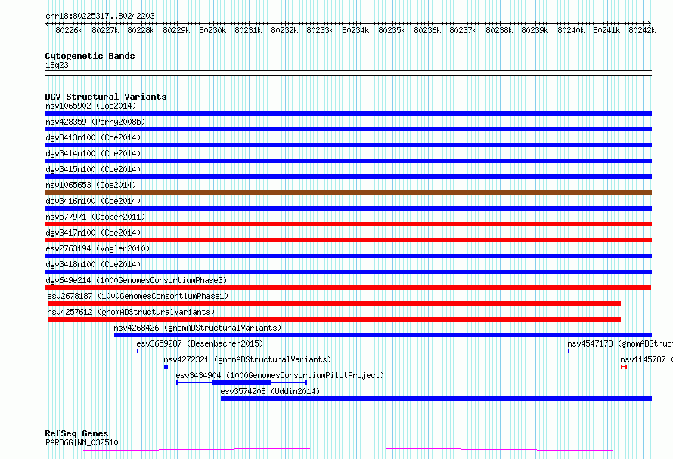Click the 80230k ruler tick label
Image resolution: width=673 pixels, height=459 pixels.
[212, 30]
